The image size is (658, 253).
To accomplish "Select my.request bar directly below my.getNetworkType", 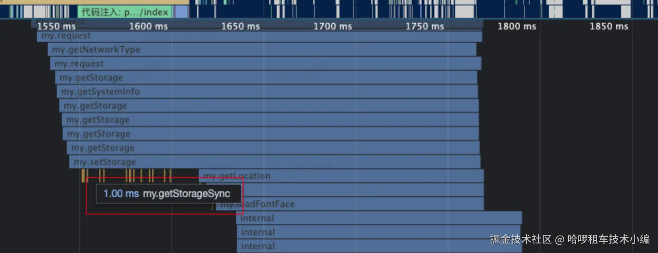I will (x=266, y=63).
